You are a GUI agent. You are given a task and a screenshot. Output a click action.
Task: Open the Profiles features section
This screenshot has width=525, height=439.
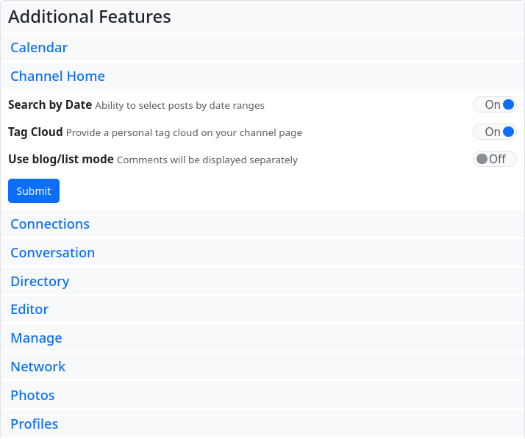tap(34, 424)
